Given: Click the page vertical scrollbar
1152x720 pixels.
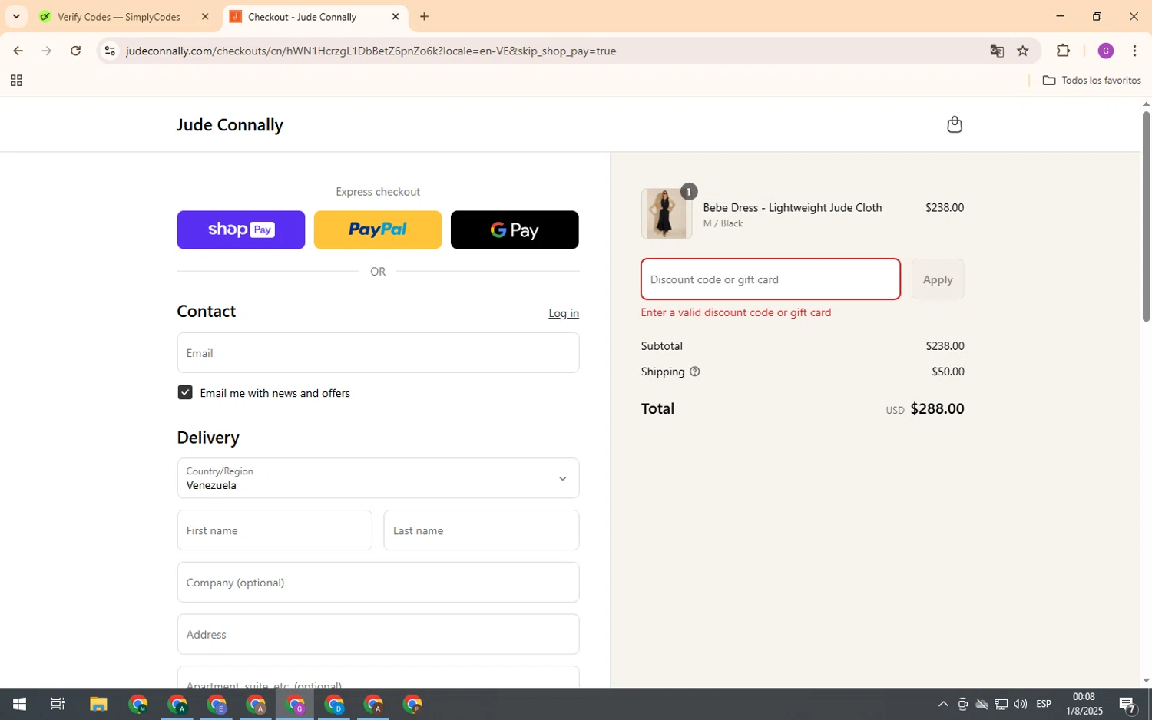Looking at the screenshot, I should click(x=1146, y=216).
